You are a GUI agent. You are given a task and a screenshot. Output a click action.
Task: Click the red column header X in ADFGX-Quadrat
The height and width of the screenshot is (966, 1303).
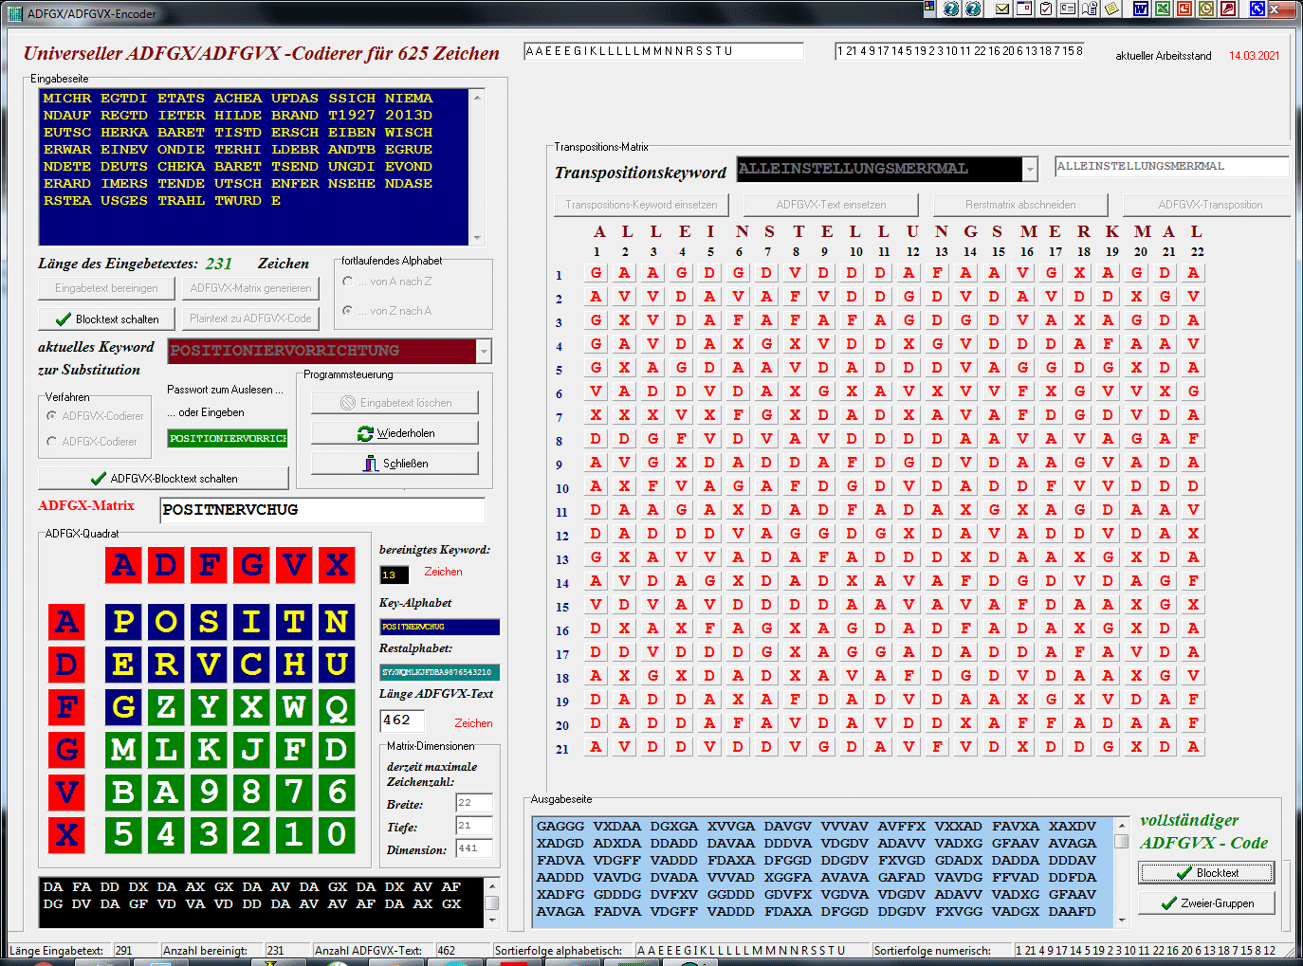point(337,565)
